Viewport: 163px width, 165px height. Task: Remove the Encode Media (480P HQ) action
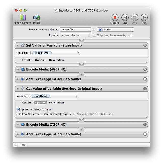click(x=145, y=69)
